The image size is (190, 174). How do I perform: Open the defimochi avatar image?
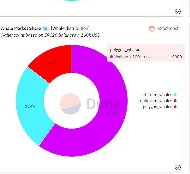pos(152,29)
